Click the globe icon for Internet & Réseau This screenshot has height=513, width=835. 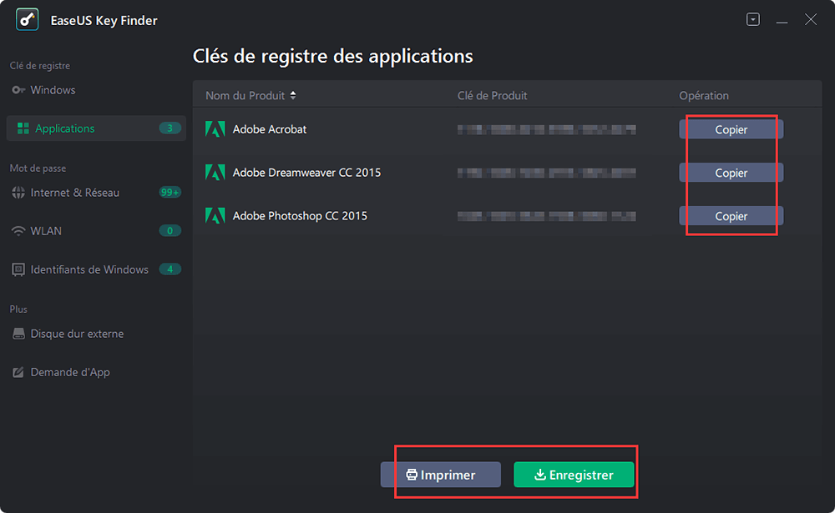coord(18,193)
